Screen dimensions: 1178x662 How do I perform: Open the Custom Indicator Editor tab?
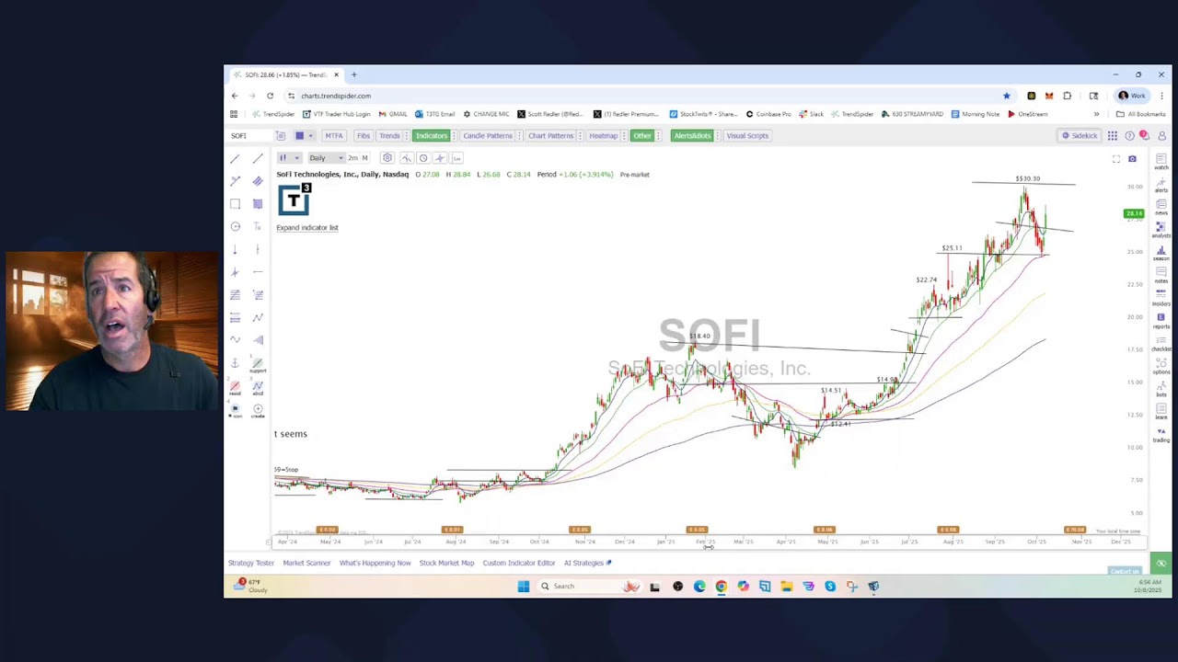pyautogui.click(x=519, y=563)
